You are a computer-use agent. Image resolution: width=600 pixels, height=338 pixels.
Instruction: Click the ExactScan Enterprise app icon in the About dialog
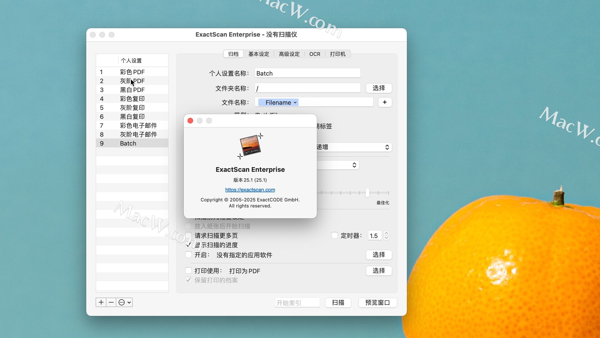pyautogui.click(x=250, y=146)
